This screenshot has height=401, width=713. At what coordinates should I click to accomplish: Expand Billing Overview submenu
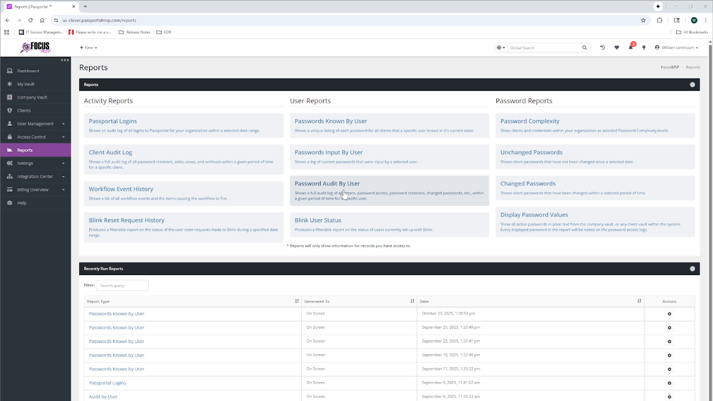click(x=36, y=189)
